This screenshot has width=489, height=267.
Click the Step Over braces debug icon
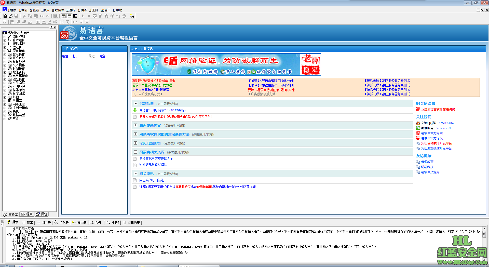click(x=100, y=16)
